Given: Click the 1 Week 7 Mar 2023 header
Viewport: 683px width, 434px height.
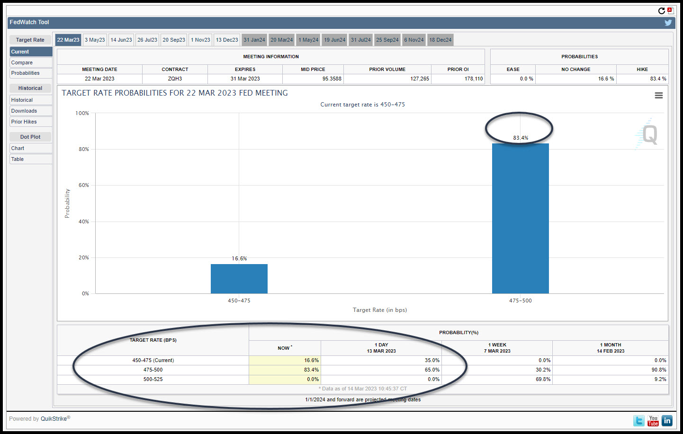Looking at the screenshot, I should pyautogui.click(x=497, y=348).
